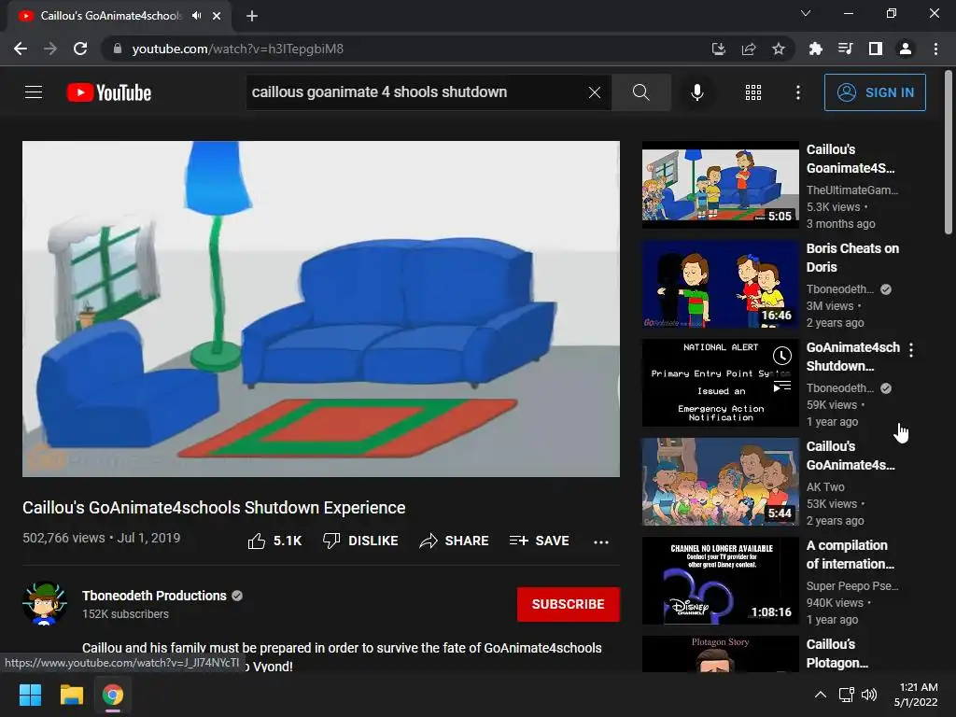Open the YouTube apps grid
956x717 pixels.
(753, 92)
